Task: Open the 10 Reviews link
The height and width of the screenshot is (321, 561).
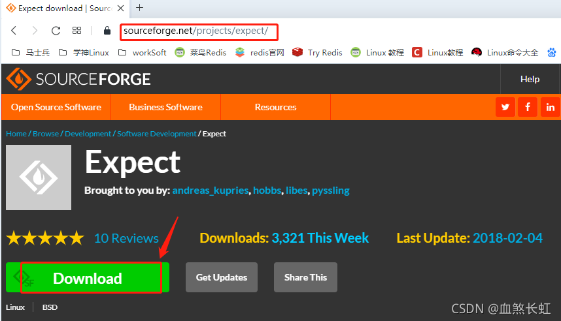Action: tap(126, 238)
